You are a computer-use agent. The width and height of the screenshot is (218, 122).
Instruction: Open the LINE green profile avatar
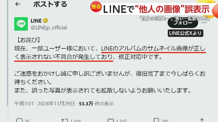coord(21,24)
